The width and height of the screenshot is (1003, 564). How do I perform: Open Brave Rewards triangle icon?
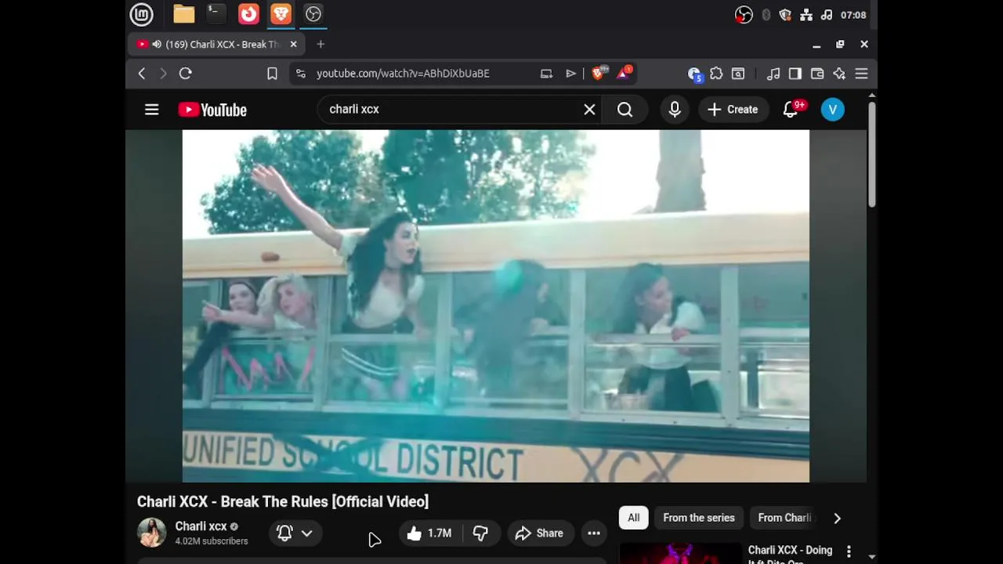point(625,74)
